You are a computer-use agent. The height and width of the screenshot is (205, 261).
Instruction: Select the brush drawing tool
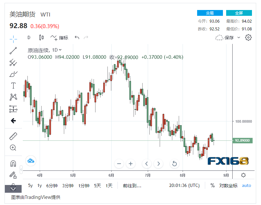(13, 74)
